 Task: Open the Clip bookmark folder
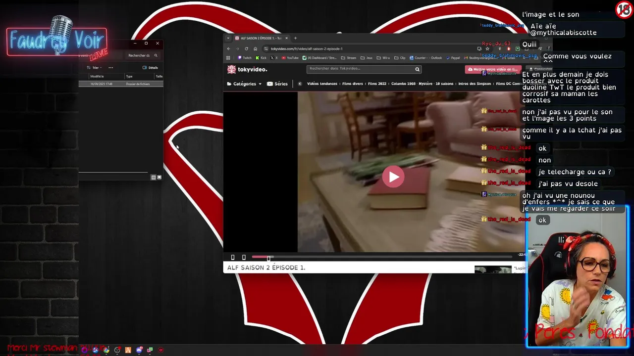click(x=400, y=58)
